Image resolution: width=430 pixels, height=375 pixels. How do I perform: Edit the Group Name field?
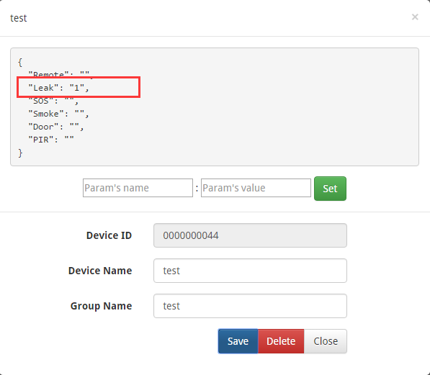(x=250, y=306)
